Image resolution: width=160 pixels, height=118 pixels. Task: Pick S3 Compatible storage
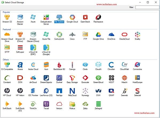(7, 65)
